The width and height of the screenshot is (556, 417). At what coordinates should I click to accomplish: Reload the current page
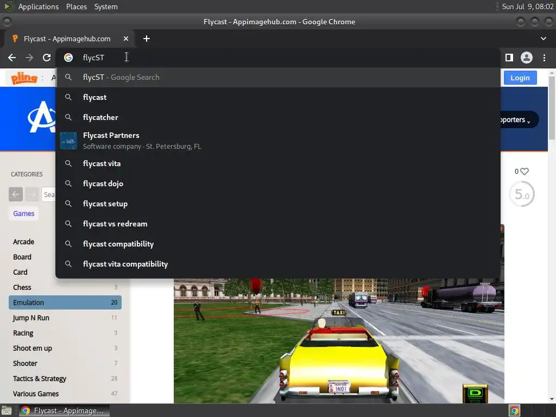pos(47,58)
